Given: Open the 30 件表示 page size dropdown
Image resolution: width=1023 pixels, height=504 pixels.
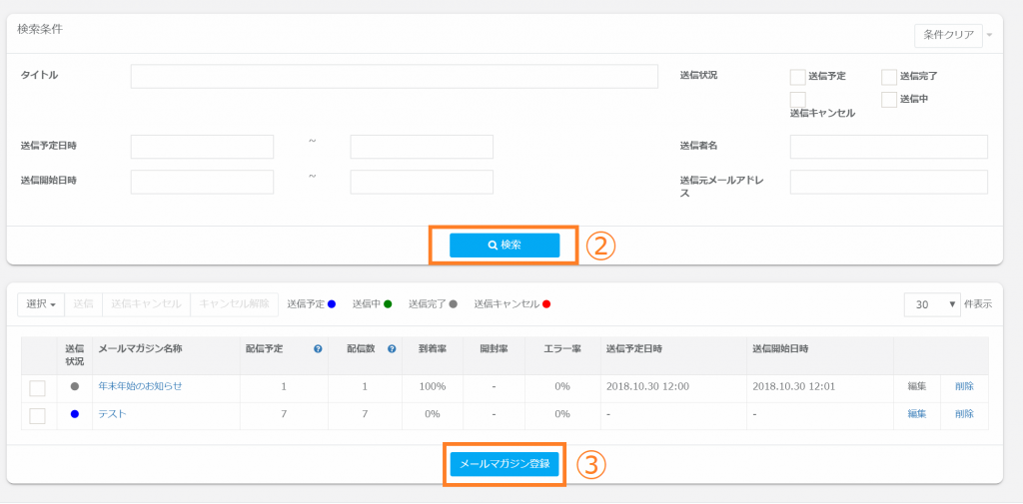Looking at the screenshot, I should tap(930, 304).
